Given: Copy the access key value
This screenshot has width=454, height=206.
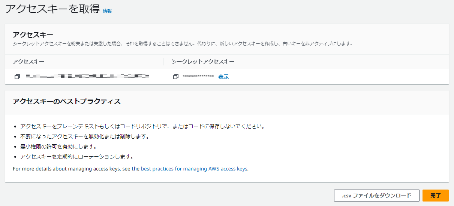Looking at the screenshot, I should click(17, 77).
